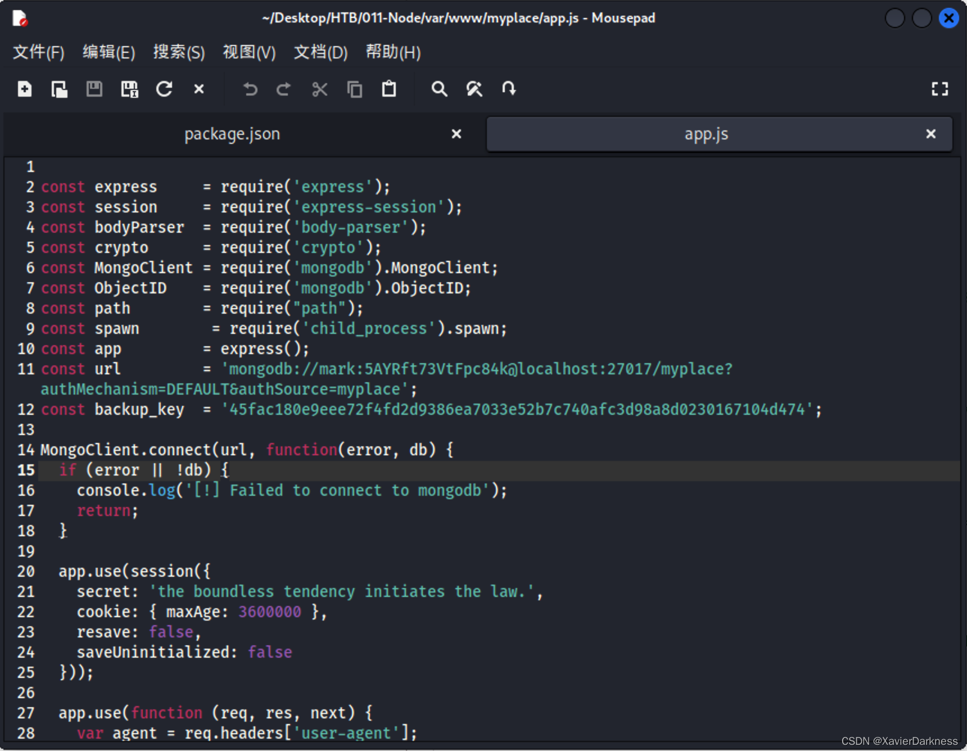Open the 视图(V) menu
The height and width of the screenshot is (751, 967).
click(x=250, y=52)
